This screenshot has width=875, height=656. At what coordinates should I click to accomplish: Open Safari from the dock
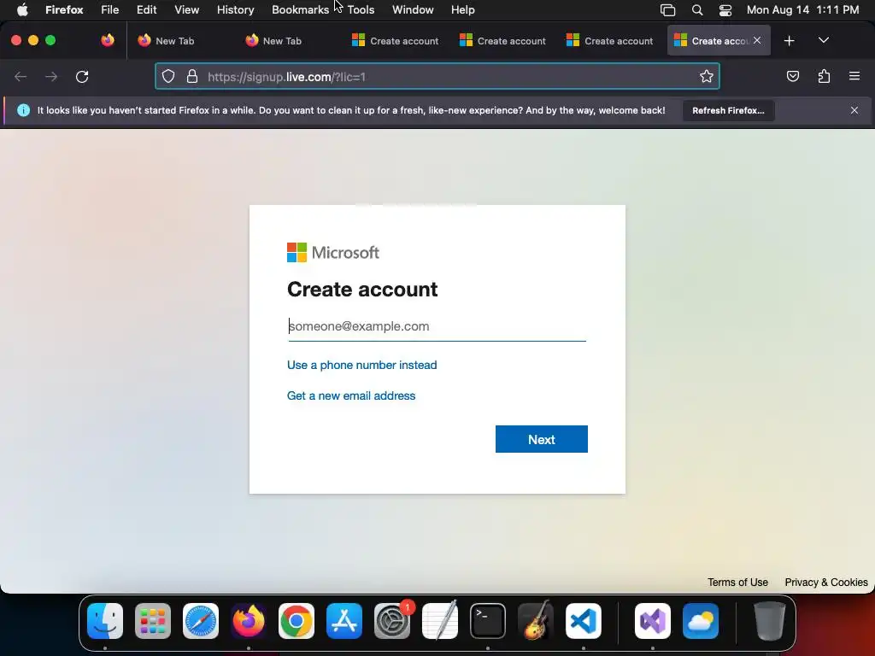point(201,621)
